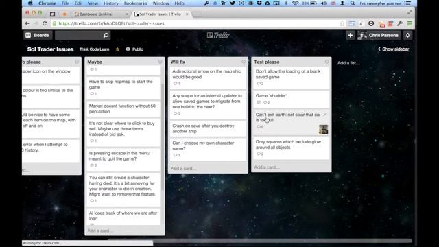The width and height of the screenshot is (439, 247).
Task: Click the Maybe list vertical scrollbar
Action: coord(163,137)
